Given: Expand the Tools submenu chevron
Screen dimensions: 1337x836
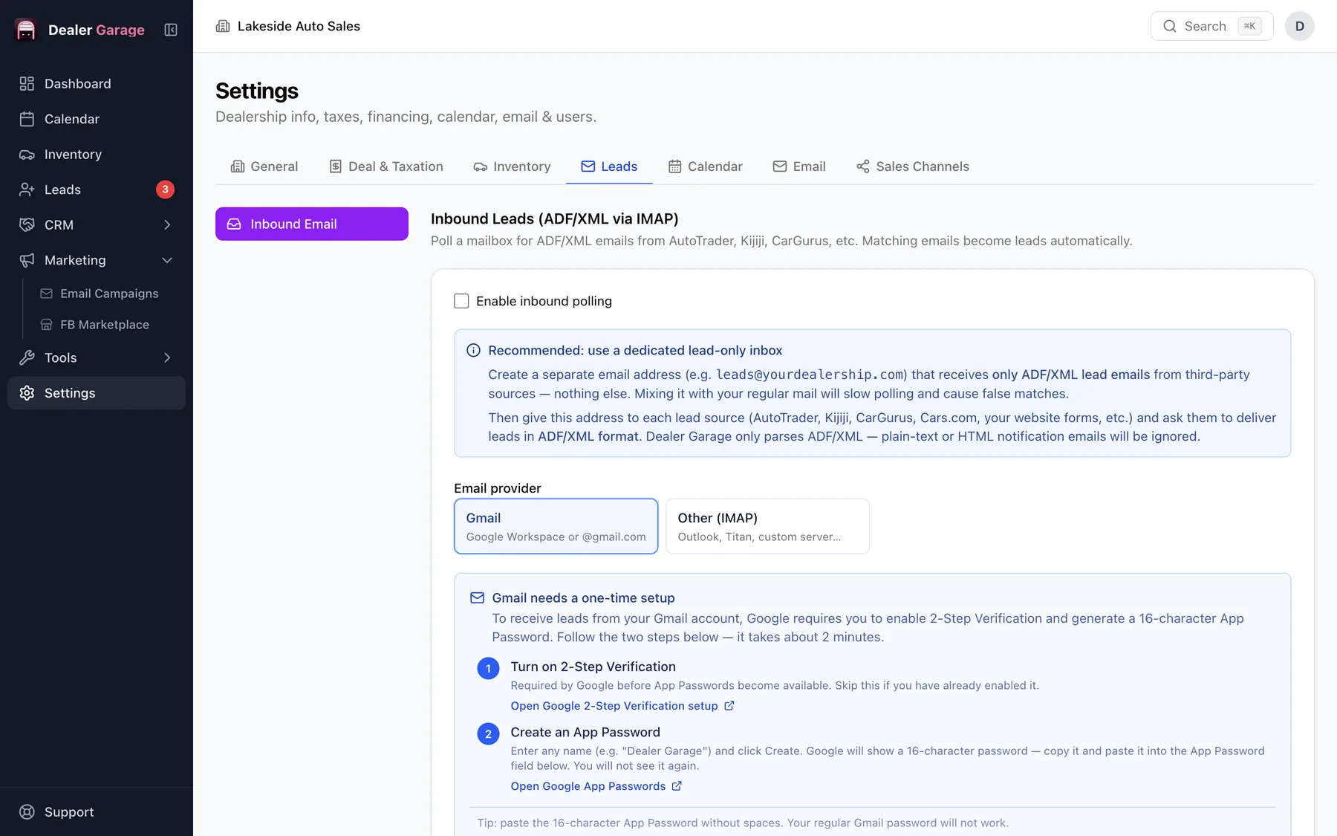Looking at the screenshot, I should 167,357.
